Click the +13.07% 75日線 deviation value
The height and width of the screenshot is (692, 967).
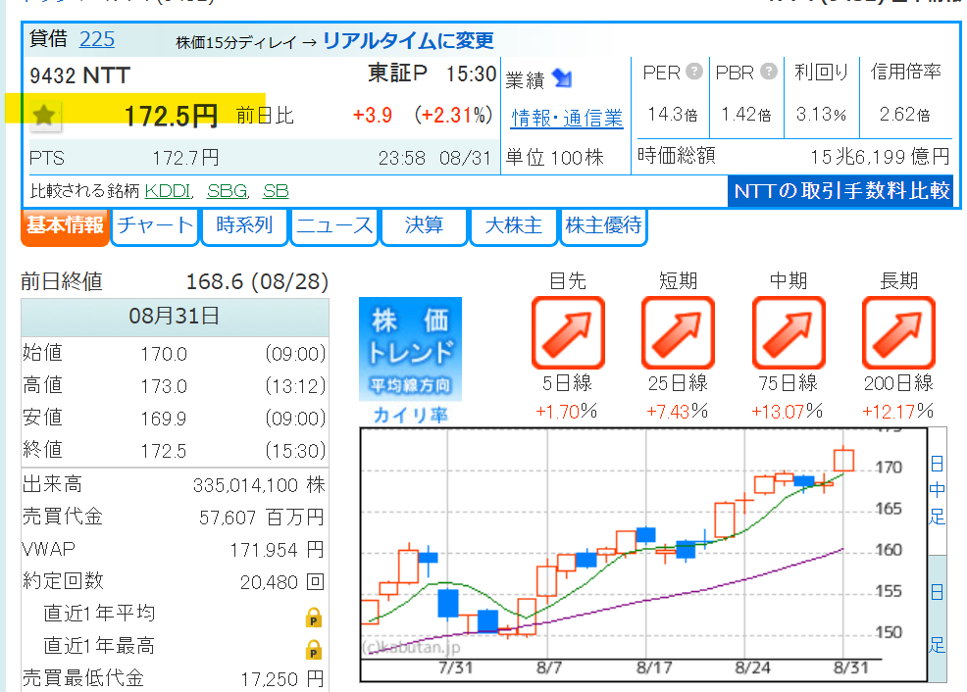click(788, 411)
